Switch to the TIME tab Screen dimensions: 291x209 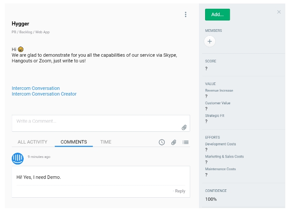point(106,142)
